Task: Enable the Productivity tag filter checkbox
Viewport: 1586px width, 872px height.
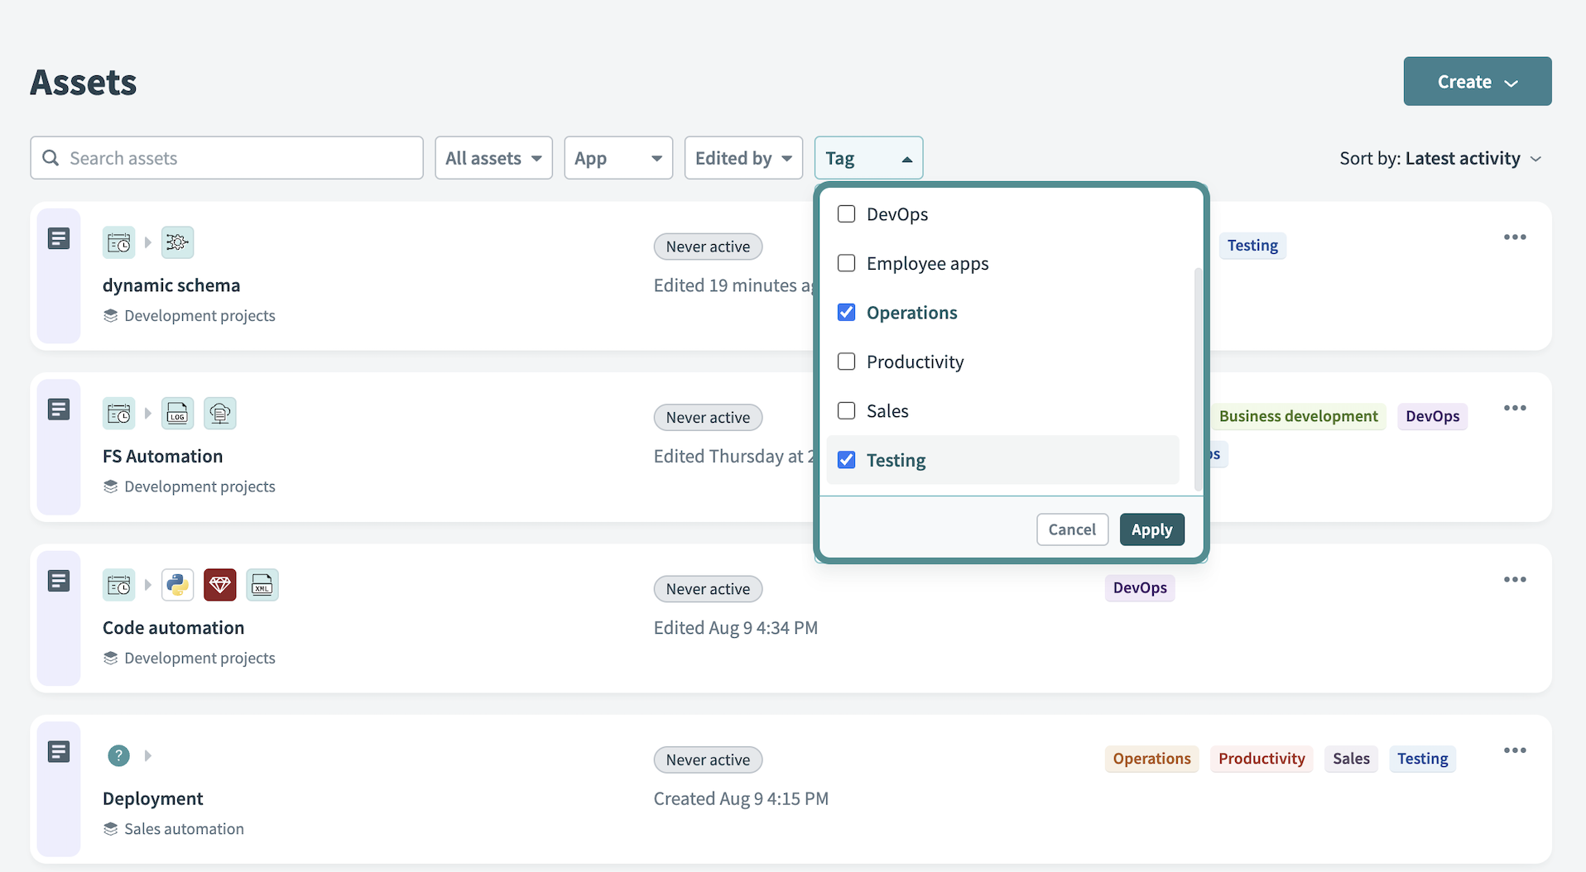Action: click(846, 362)
